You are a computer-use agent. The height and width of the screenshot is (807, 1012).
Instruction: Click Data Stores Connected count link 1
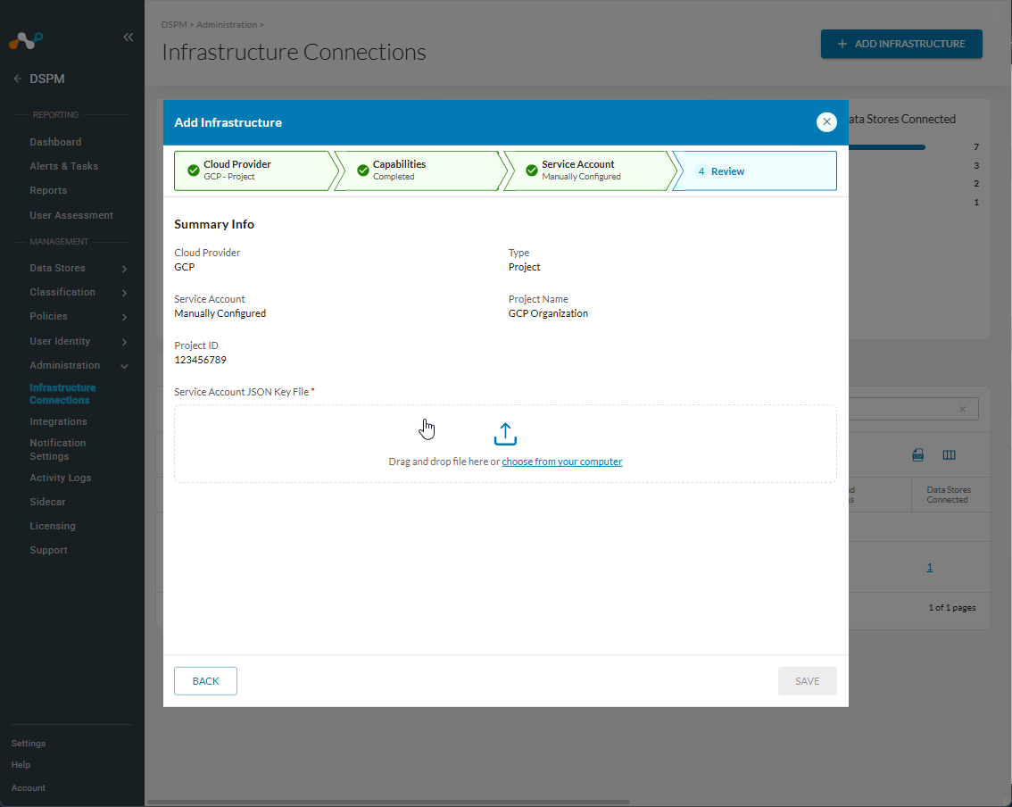(929, 567)
